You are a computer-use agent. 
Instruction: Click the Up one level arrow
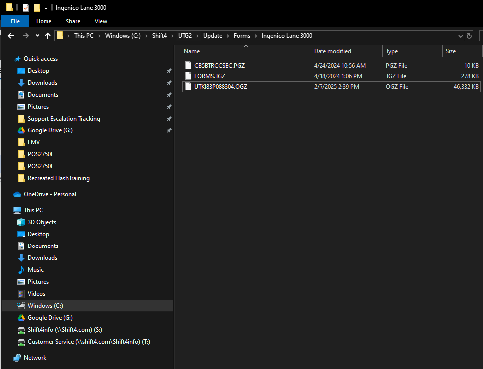tap(48, 36)
